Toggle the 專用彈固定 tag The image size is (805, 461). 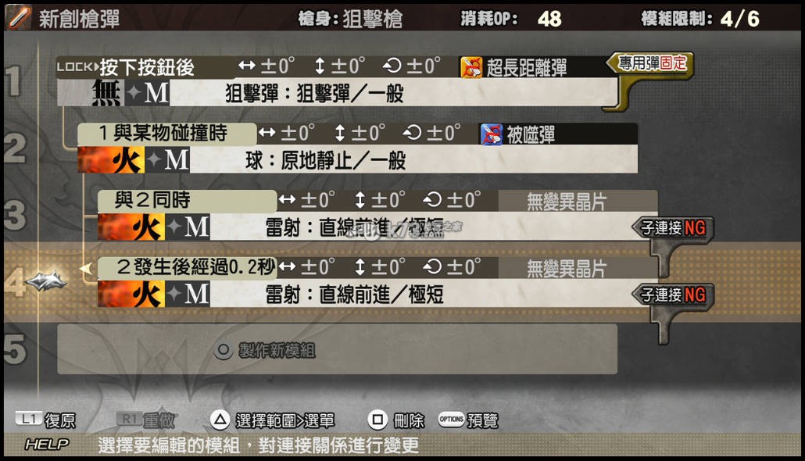(651, 63)
